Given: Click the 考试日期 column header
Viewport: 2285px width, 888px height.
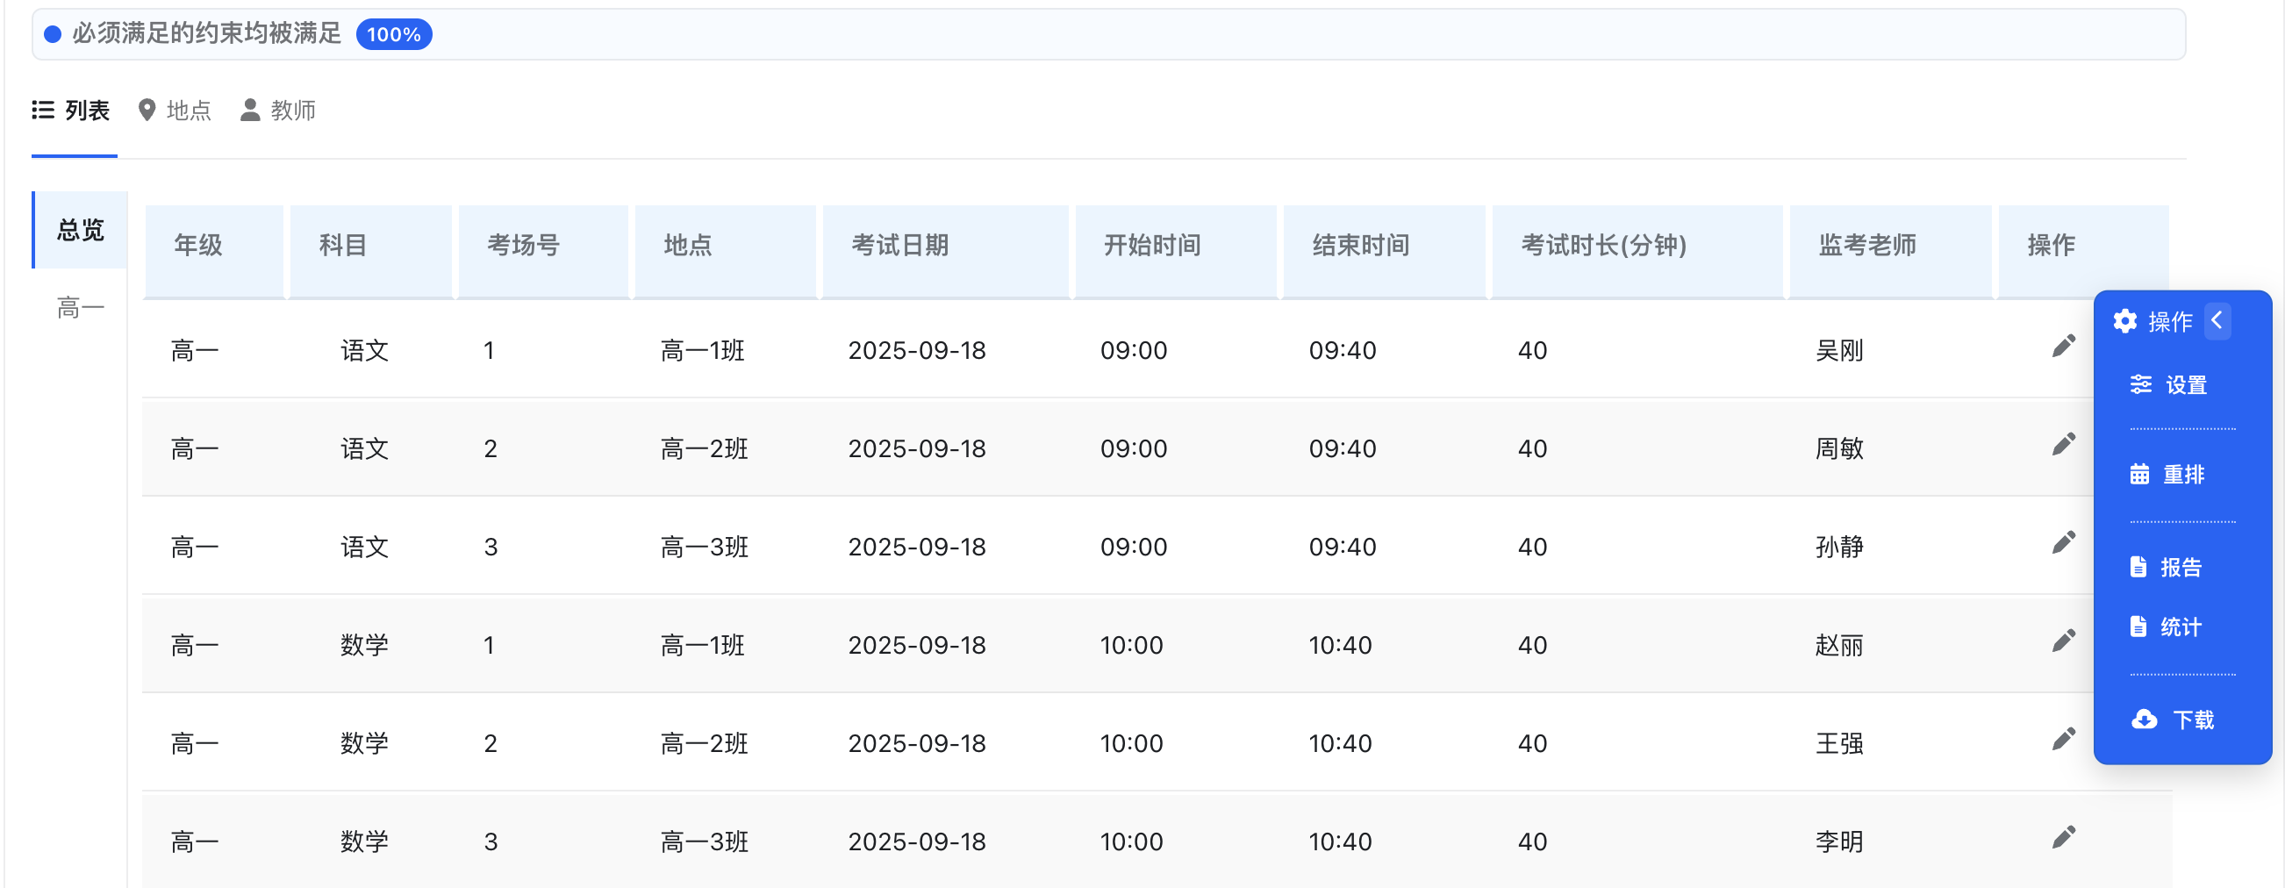Looking at the screenshot, I should [x=900, y=246].
